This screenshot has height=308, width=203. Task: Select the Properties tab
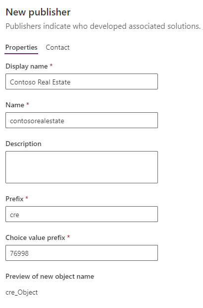point(21,47)
